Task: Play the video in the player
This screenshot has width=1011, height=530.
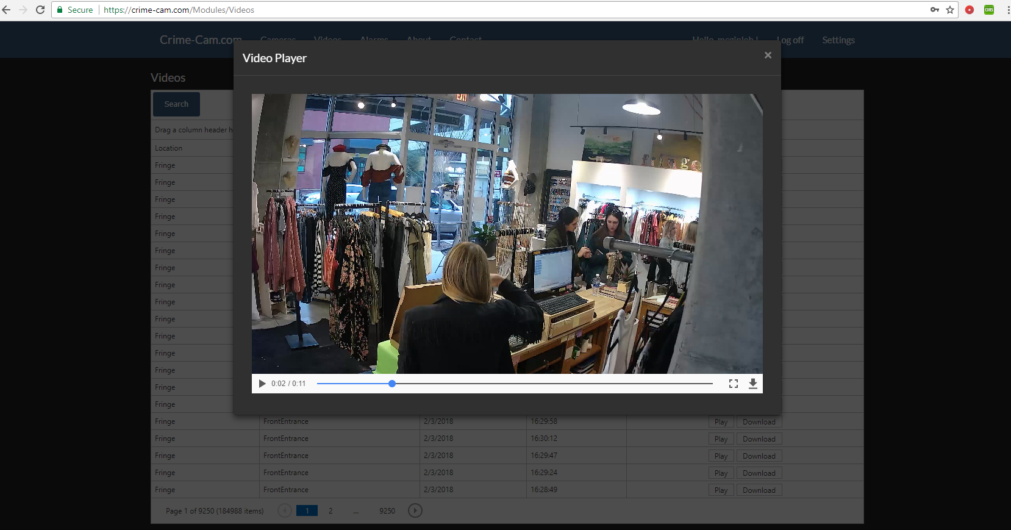Action: pos(262,384)
